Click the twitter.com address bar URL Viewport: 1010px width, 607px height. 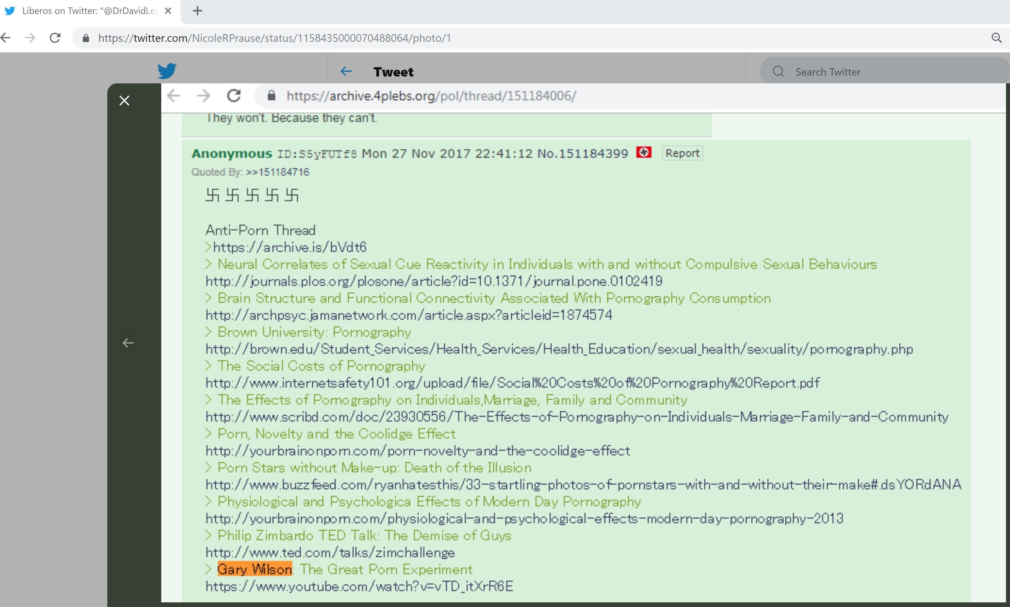point(274,38)
